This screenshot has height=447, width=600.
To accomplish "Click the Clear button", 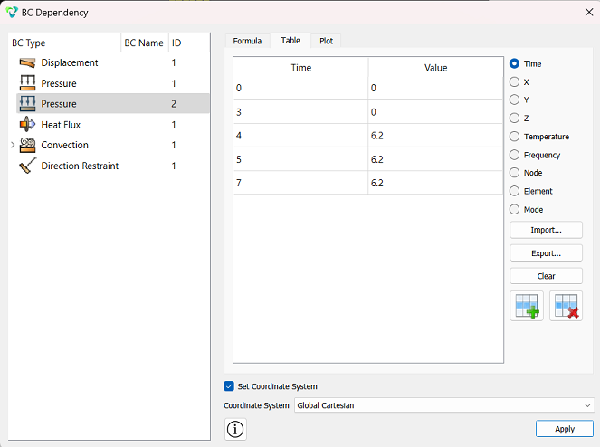I will pyautogui.click(x=546, y=276).
